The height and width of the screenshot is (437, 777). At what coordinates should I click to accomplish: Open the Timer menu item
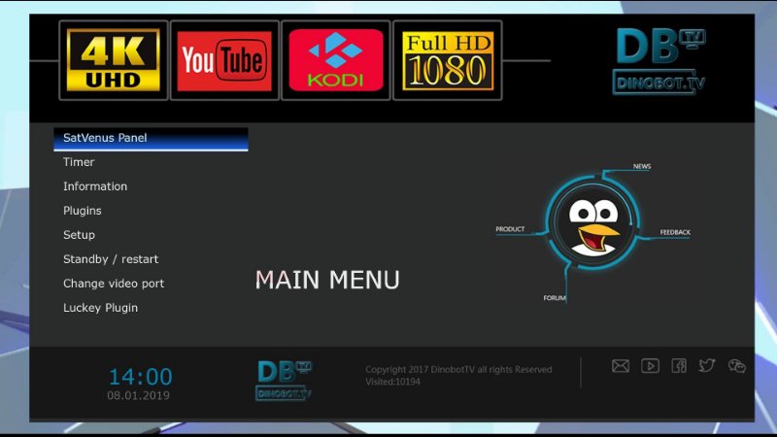(x=79, y=162)
